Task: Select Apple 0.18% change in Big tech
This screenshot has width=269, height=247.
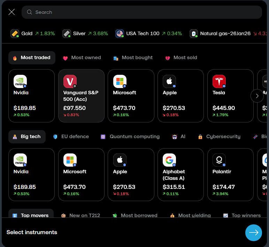Action: [121, 194]
